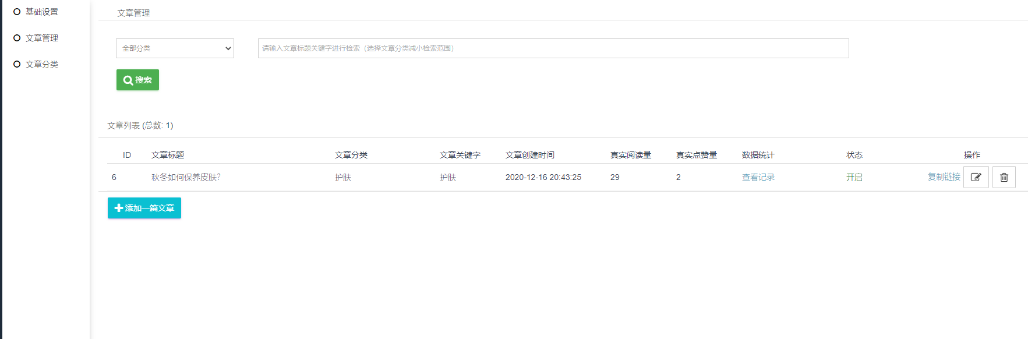This screenshot has height=339, width=1028.
Task: Click the green 搜索 search button
Action: 137,80
